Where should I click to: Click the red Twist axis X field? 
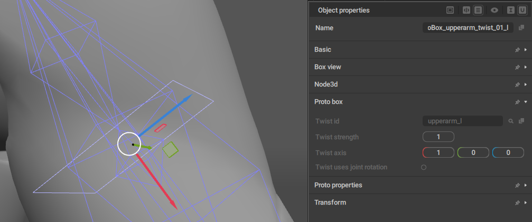(x=438, y=152)
